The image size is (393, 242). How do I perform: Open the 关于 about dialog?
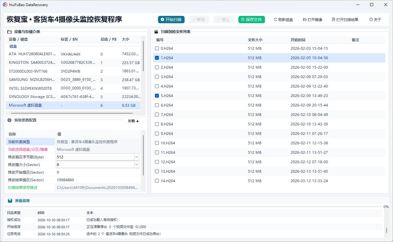(375, 20)
